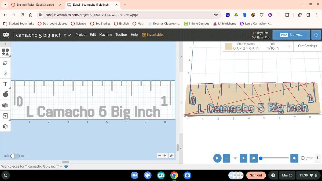Open the Bit 1/16 in selector
322x181 pixels.
[273, 46]
